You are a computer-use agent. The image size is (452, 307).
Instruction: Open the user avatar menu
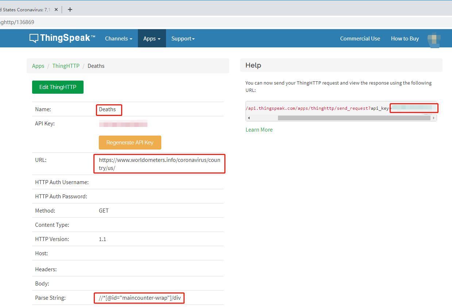[x=434, y=40]
